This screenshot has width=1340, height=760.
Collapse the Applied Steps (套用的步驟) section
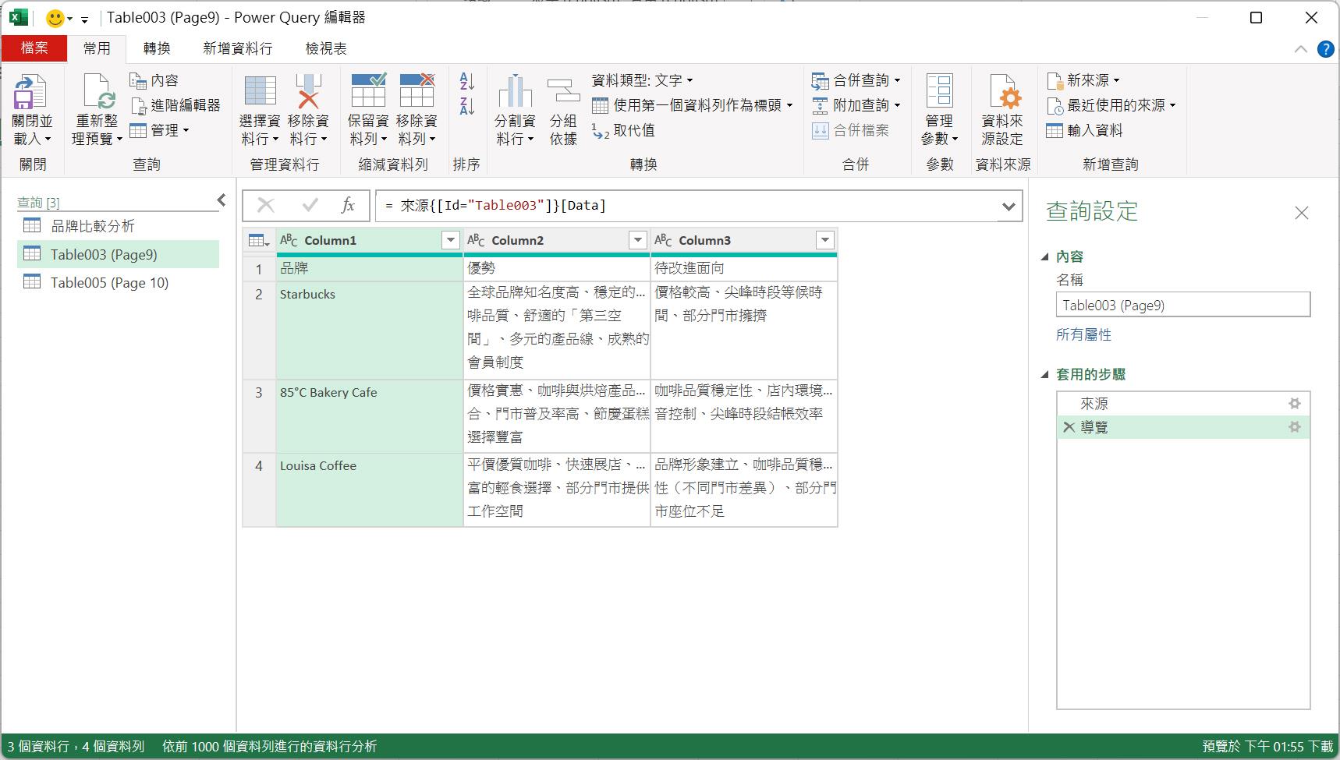(1045, 375)
